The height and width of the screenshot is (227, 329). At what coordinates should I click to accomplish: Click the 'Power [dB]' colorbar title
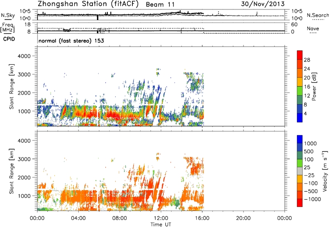point(314,86)
